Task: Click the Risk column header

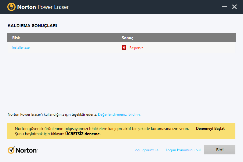Action: point(16,38)
